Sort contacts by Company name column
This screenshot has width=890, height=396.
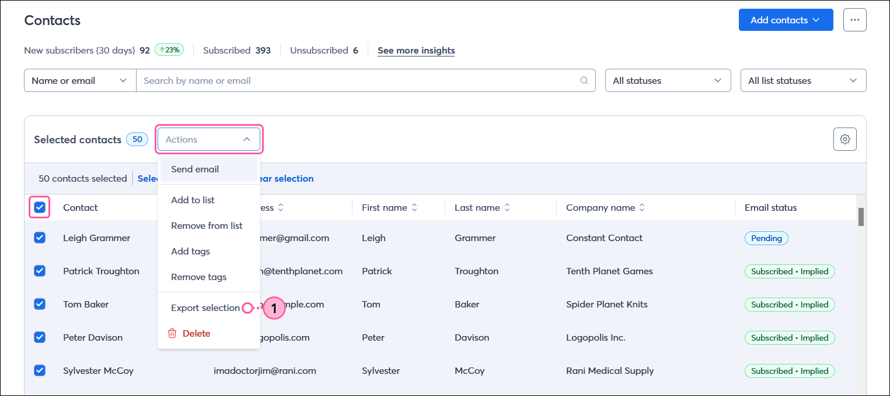click(641, 207)
